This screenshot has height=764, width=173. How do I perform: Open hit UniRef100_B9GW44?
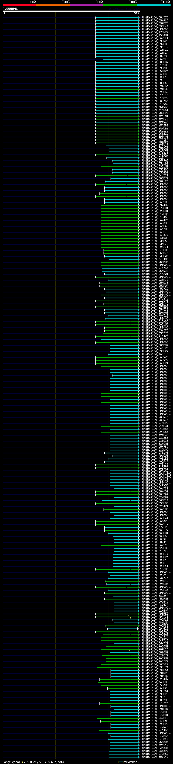coord(155,26)
